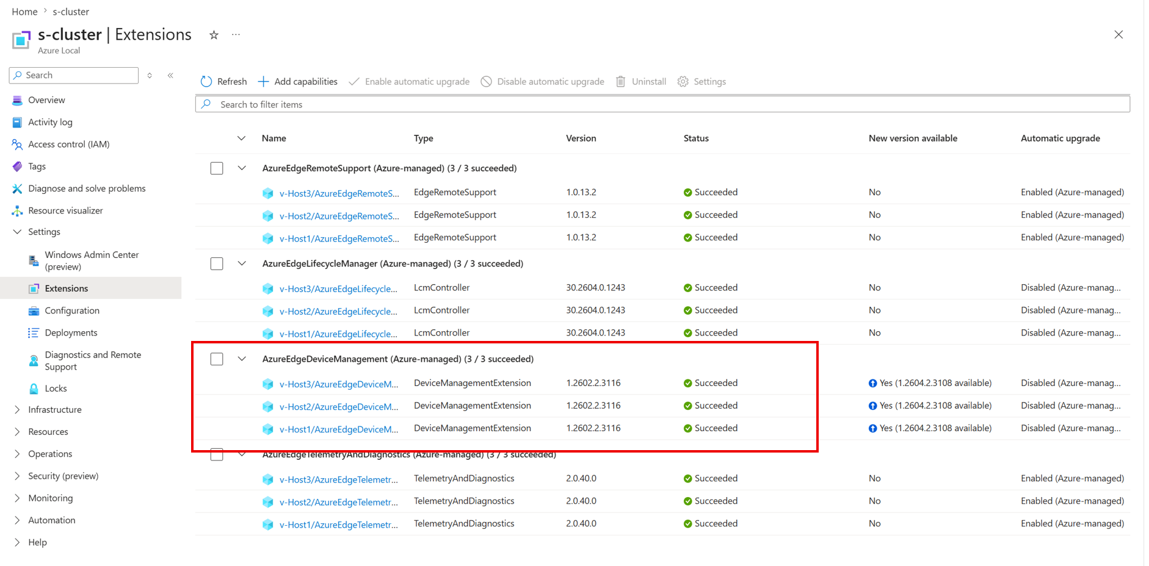Select the AzureEdgeDeviceManagement group checkbox

pos(217,359)
